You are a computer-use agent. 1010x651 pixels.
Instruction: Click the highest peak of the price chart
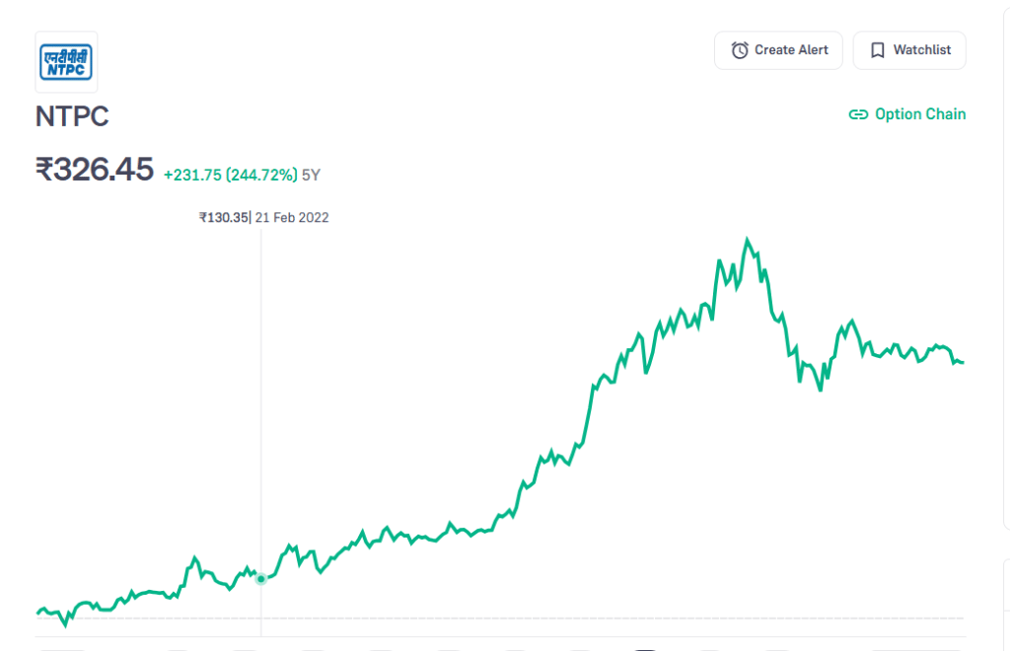click(x=748, y=240)
